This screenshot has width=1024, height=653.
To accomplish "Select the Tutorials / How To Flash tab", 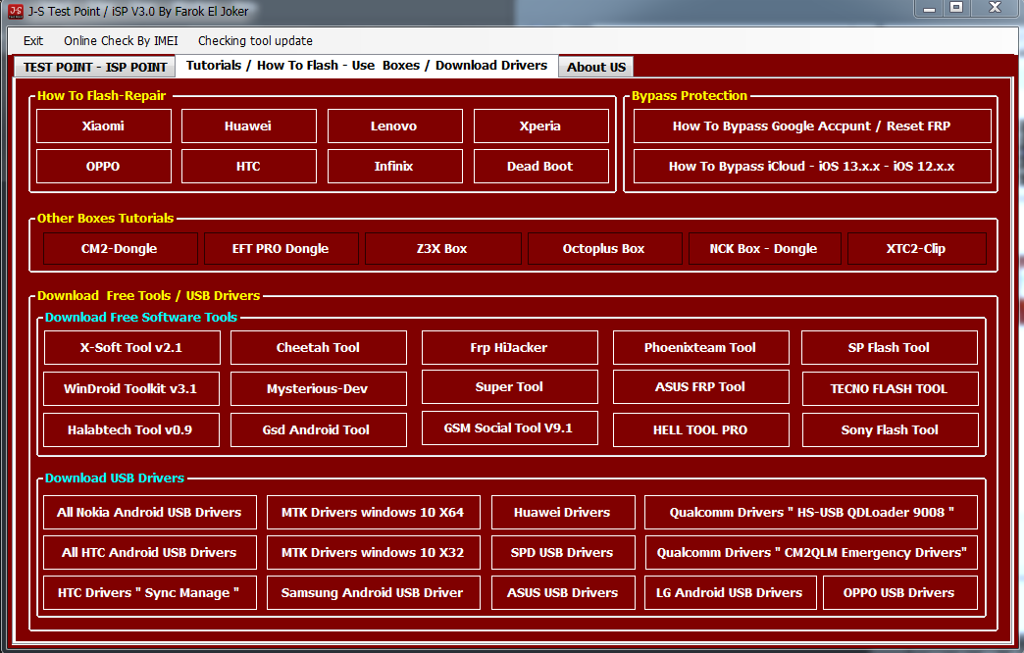I will [x=367, y=66].
